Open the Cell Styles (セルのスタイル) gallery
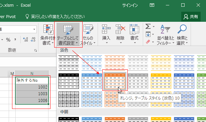The image size is (206, 122). point(88,35)
